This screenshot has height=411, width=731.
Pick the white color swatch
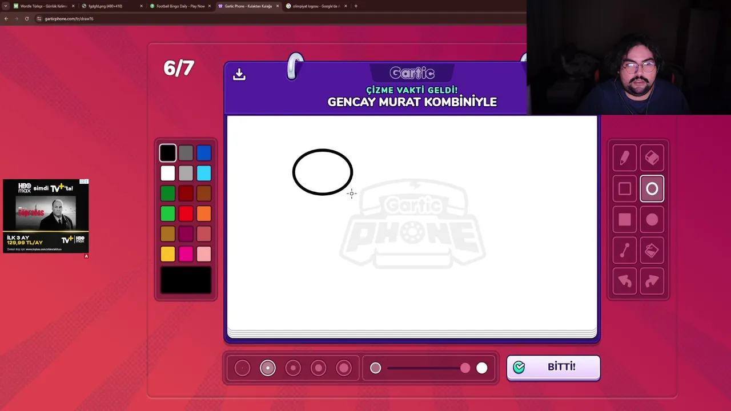tap(168, 173)
